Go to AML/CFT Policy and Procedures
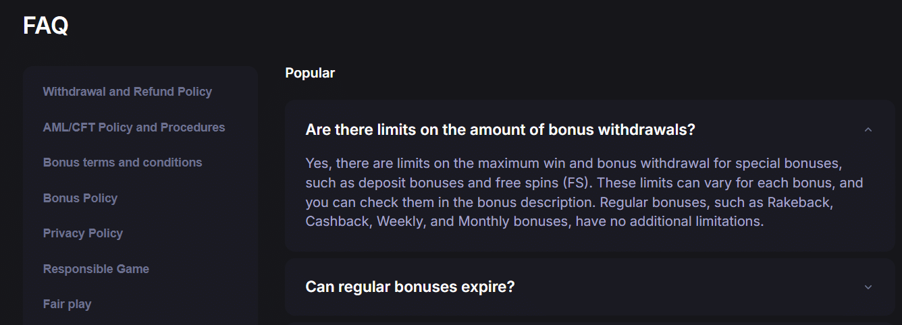Screen dimensions: 902x325 click(x=134, y=127)
